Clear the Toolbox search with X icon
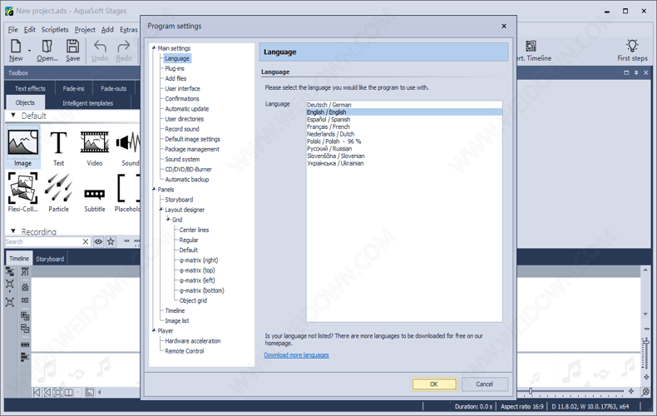Viewport: 657px width, 416px height. (86, 241)
